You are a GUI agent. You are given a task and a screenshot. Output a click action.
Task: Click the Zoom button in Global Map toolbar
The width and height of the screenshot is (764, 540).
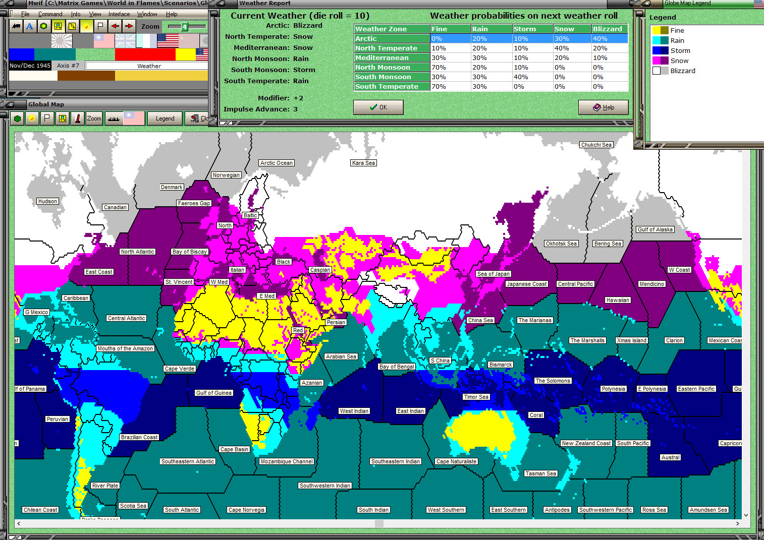[x=94, y=118]
